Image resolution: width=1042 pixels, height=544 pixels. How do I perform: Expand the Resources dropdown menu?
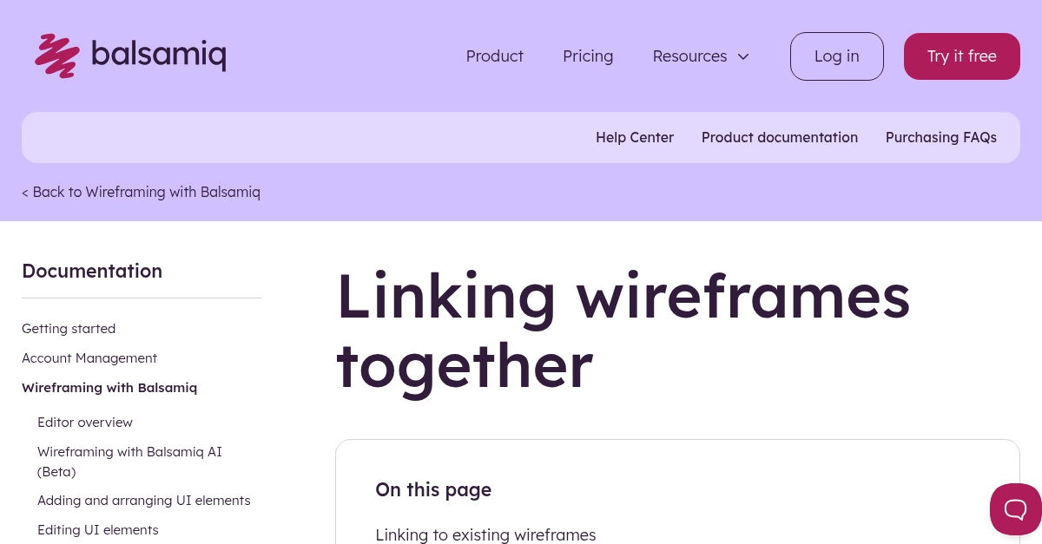tap(701, 56)
